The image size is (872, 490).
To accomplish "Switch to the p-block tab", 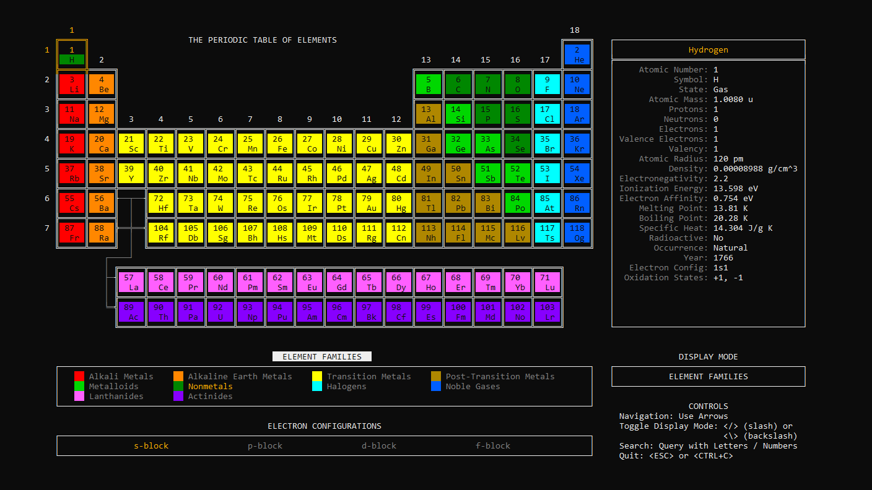I will (265, 445).
